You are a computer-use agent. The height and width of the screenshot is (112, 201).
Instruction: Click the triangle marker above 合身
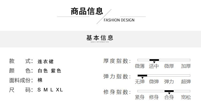169,93
